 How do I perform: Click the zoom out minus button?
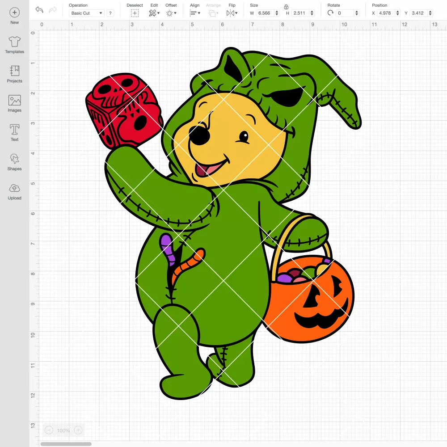tap(49, 430)
